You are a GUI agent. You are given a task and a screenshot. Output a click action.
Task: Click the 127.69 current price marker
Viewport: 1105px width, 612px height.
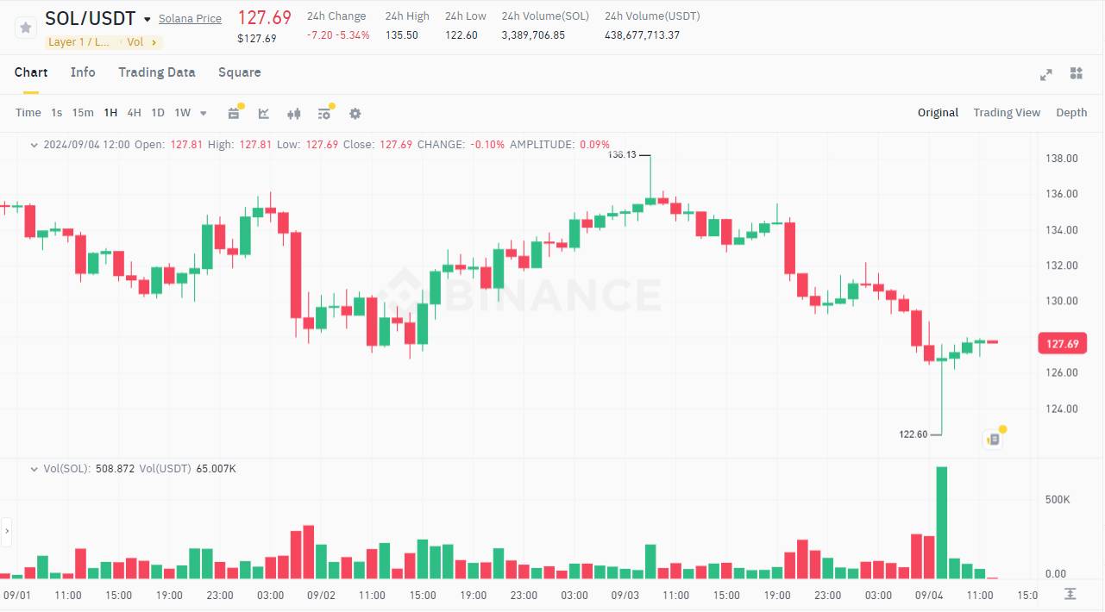[1062, 344]
